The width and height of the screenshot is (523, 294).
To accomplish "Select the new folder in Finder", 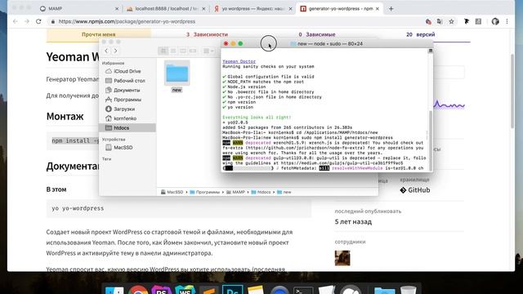I will click(177, 76).
